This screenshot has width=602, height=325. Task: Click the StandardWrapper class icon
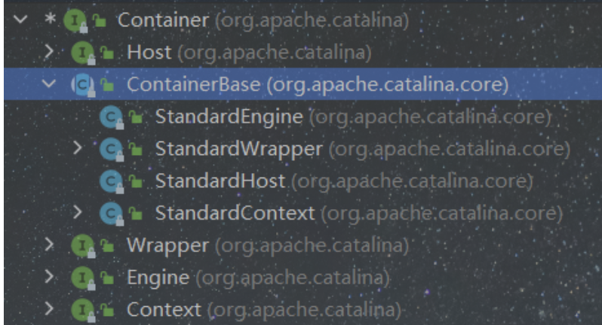tap(109, 149)
